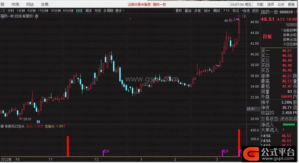Select the 1分钟 period
Screen dimensions: 299x163
point(21,11)
